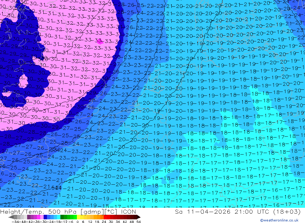The height and width of the screenshot is (223, 305).
Task: Click the '12' label under the color scale
Action: coord(90,222)
